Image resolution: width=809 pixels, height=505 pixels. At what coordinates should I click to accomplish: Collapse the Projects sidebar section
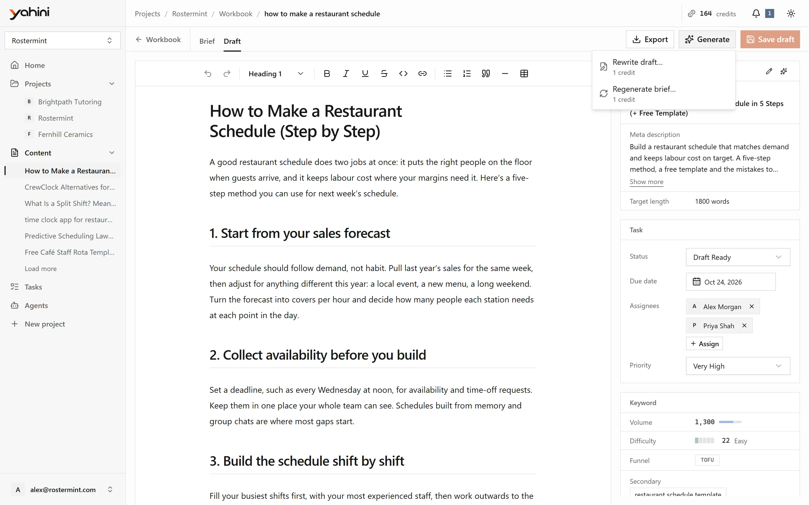point(112,84)
